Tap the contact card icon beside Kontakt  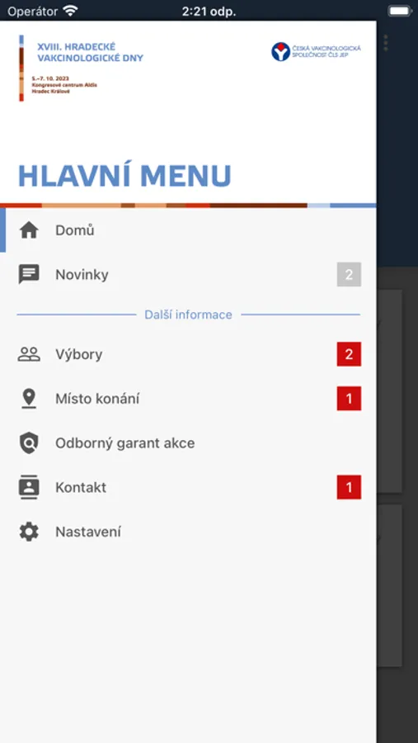tap(29, 487)
